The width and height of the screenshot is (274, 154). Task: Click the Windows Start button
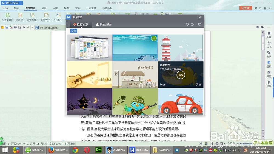(5, 150)
